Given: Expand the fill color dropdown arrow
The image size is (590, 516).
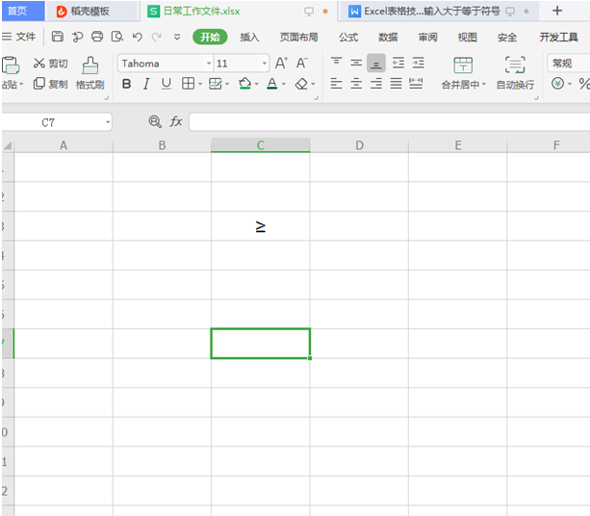Looking at the screenshot, I should [257, 84].
